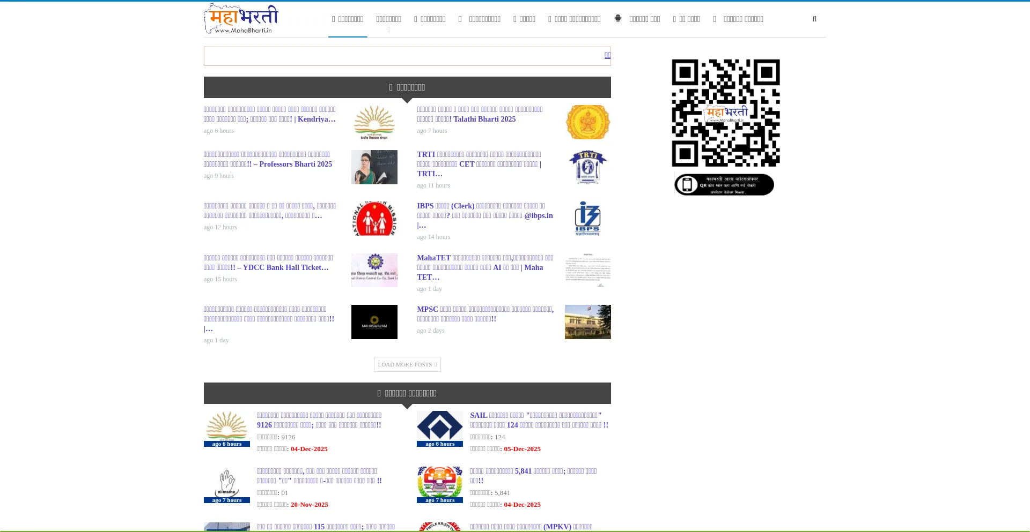
Task: Open the MPSC news article link
Action: (x=485, y=314)
